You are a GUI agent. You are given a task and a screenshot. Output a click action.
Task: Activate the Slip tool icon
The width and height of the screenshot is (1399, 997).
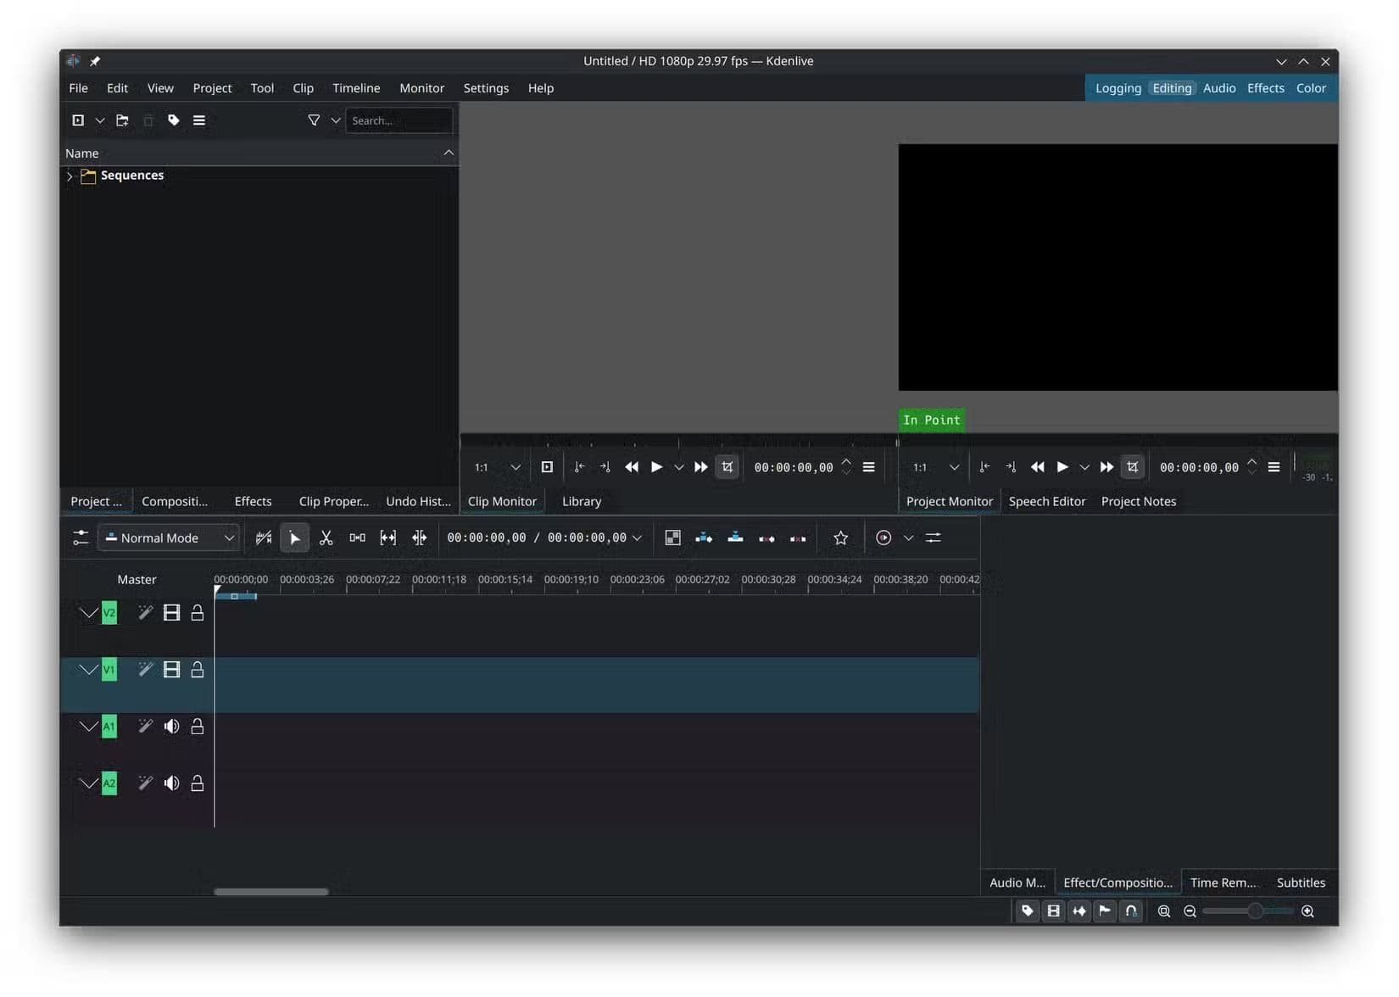[x=388, y=537]
